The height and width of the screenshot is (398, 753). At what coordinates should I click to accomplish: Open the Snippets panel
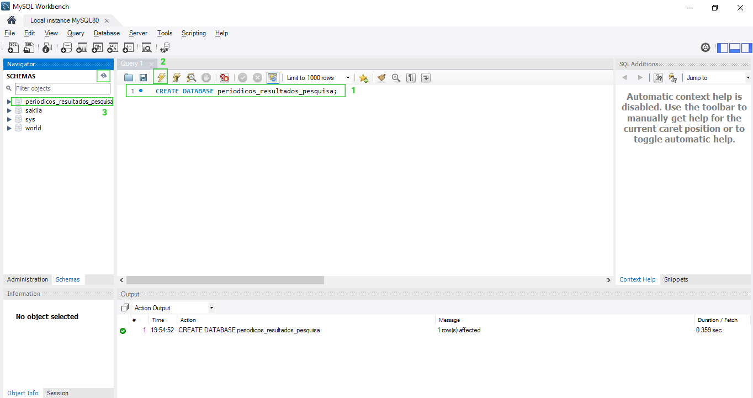[x=676, y=279]
